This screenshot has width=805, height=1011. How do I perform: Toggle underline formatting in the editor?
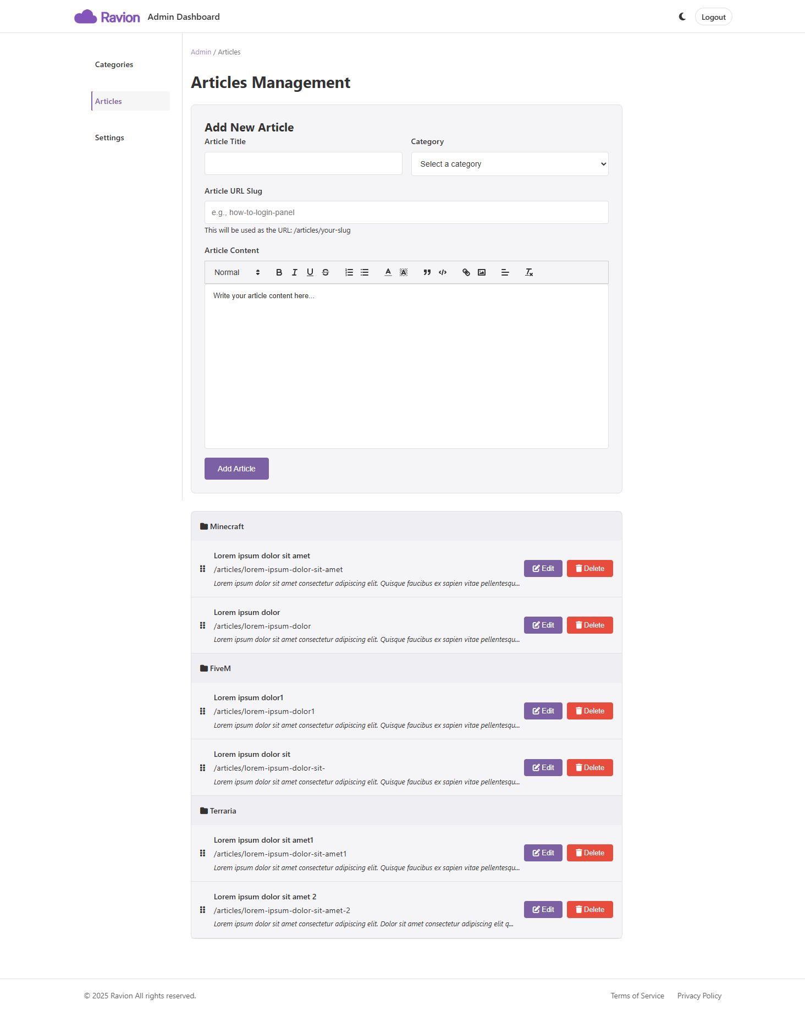pos(310,272)
